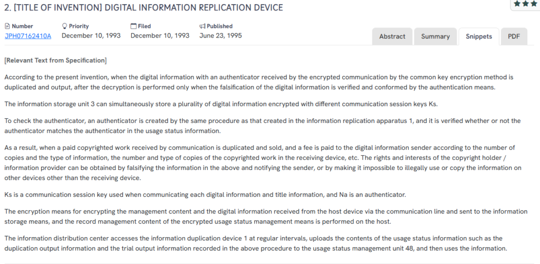Switch to the Summary tab
This screenshot has height=264, width=540.
point(435,36)
